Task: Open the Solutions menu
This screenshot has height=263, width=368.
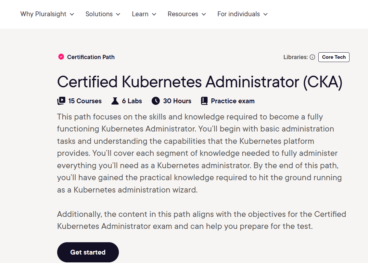Action: point(103,14)
